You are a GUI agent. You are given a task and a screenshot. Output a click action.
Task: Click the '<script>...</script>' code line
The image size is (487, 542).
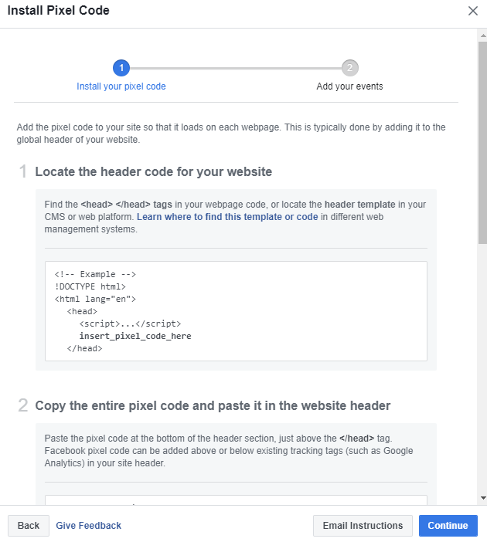(x=130, y=324)
